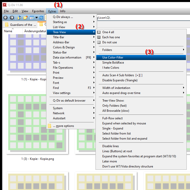Click the view mode grid icon

point(32,18)
